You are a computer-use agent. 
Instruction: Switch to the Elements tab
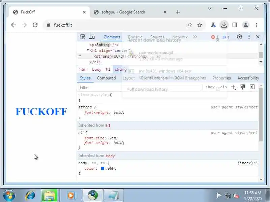tap(112, 37)
